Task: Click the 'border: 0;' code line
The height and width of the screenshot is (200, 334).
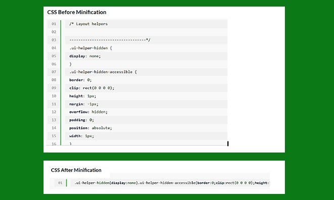Action: [x=80, y=80]
